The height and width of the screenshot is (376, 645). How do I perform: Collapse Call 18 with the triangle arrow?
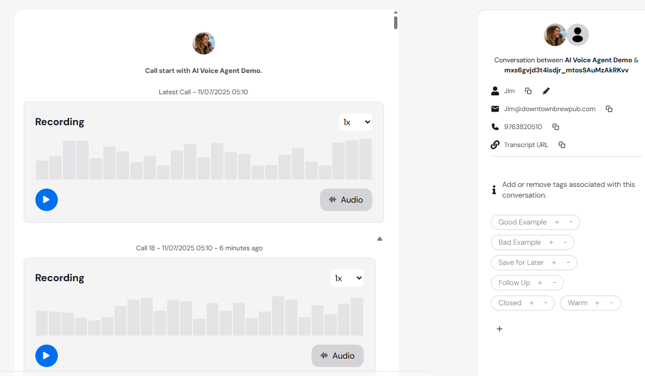click(x=379, y=239)
